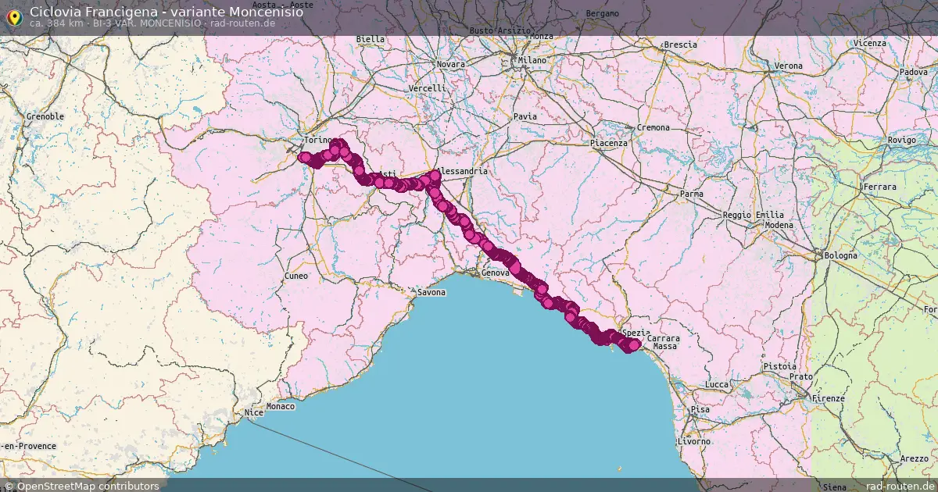938x492 pixels.
Task: Click the Bergamo city label
Action: coord(602,14)
